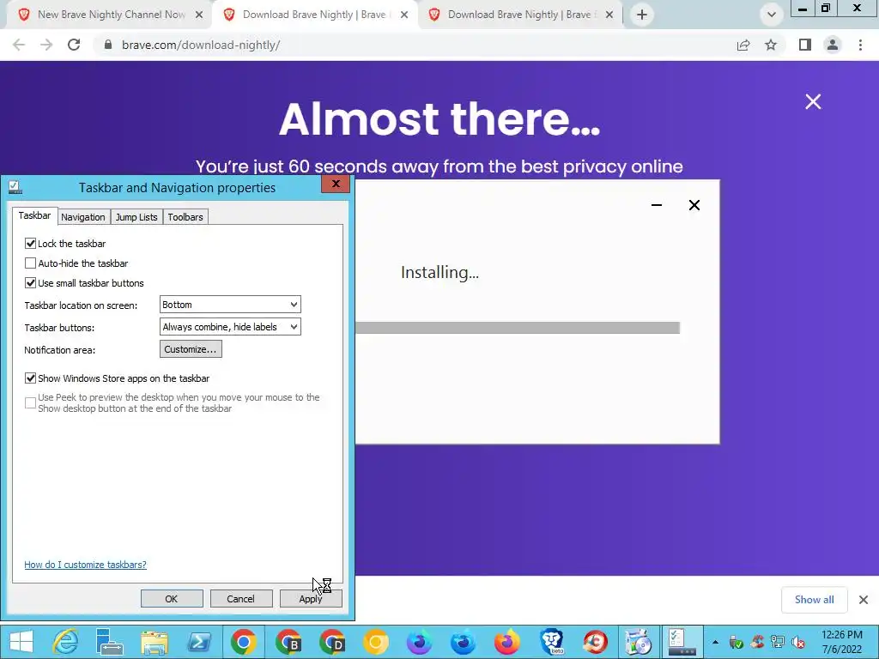Close the New Brave Nightly Channel tab
Viewport: 879px width, 659px height.
tap(199, 15)
